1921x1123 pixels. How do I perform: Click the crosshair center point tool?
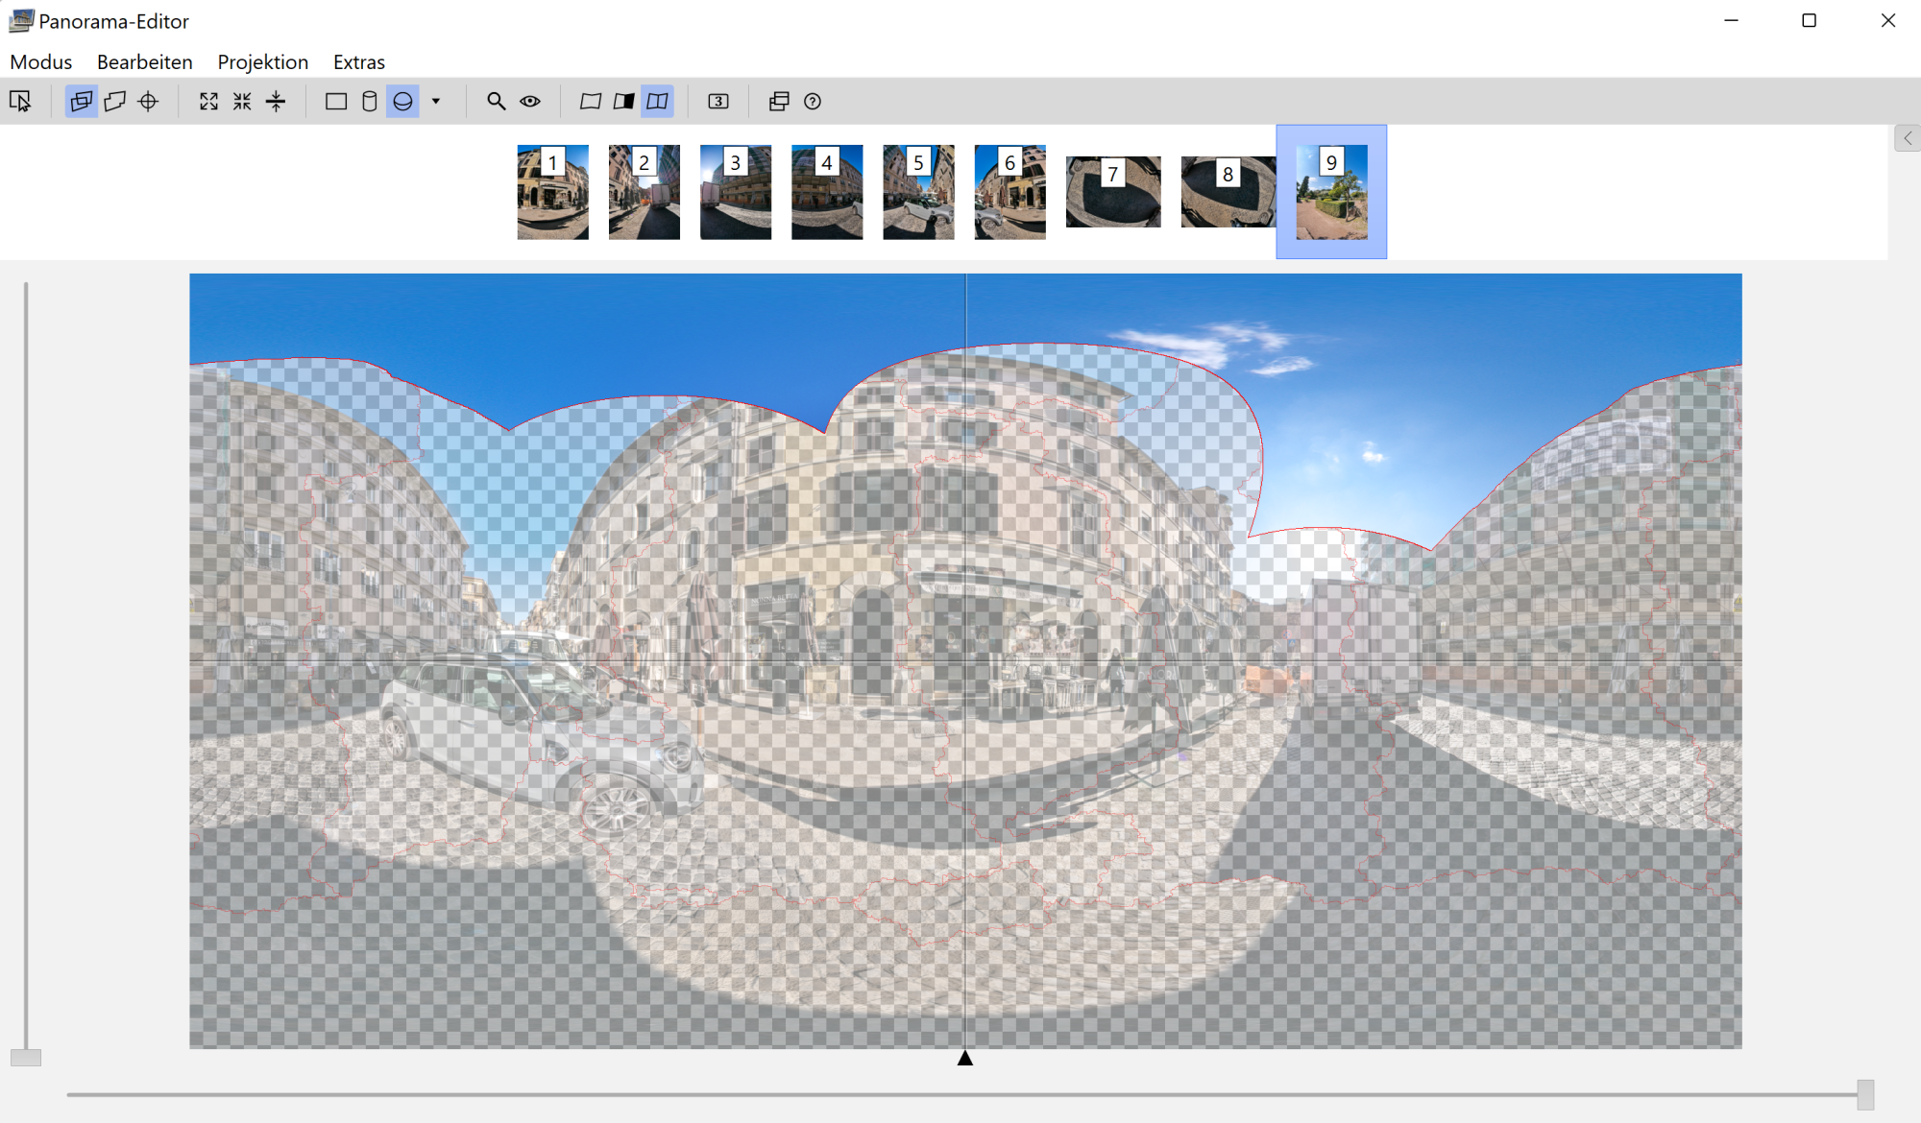click(148, 101)
